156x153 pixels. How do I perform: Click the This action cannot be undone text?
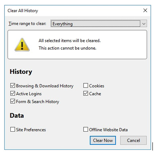pos(67,48)
